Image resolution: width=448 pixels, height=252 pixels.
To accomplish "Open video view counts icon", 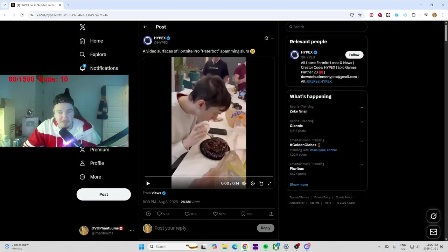I will 148,214.
